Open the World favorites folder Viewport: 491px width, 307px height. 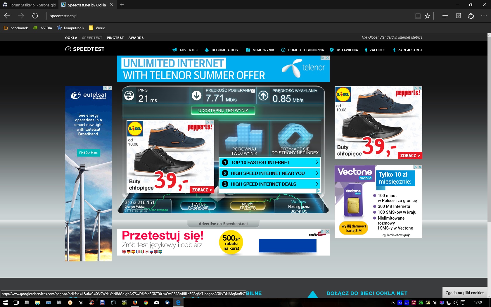coord(97,28)
